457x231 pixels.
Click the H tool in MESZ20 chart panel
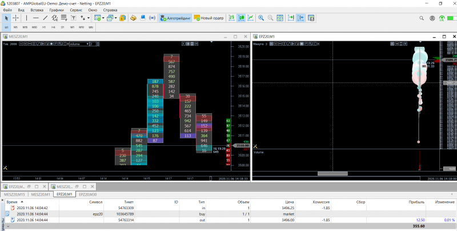pos(25,44)
